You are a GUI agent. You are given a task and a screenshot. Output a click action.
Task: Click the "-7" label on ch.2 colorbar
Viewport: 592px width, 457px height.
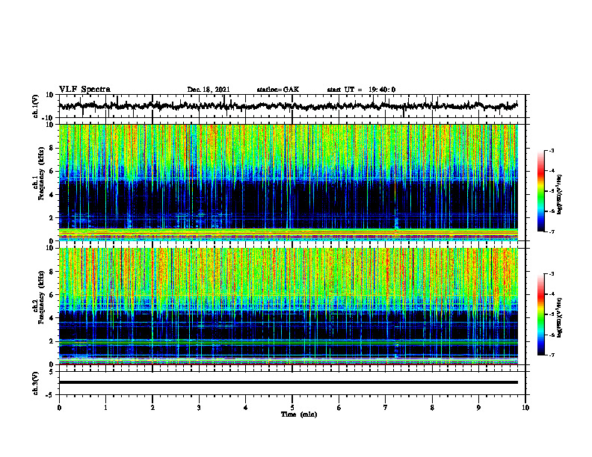click(552, 355)
